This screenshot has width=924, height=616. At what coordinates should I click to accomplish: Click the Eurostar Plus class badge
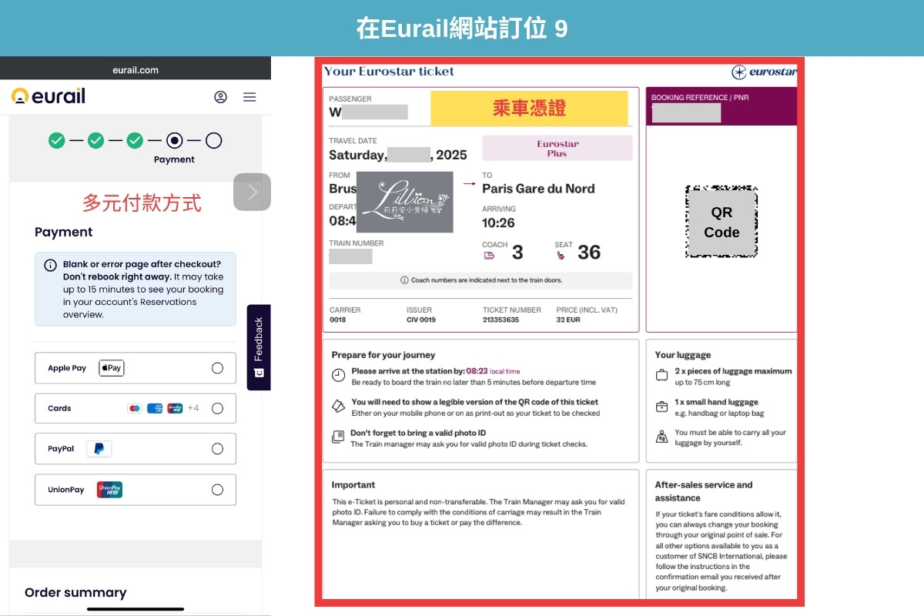557,148
